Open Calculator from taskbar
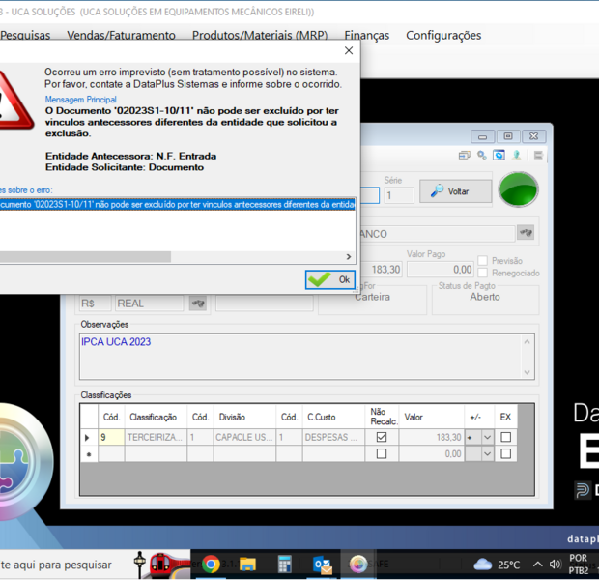599x580 pixels. [x=284, y=565]
